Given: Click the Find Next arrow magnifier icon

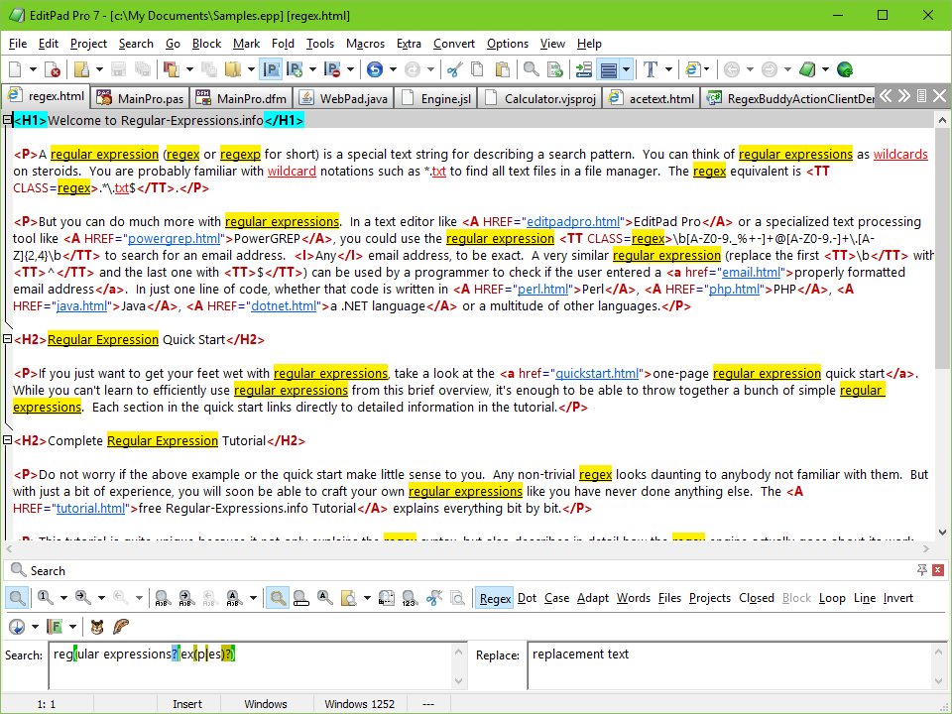Looking at the screenshot, I should (x=83, y=598).
